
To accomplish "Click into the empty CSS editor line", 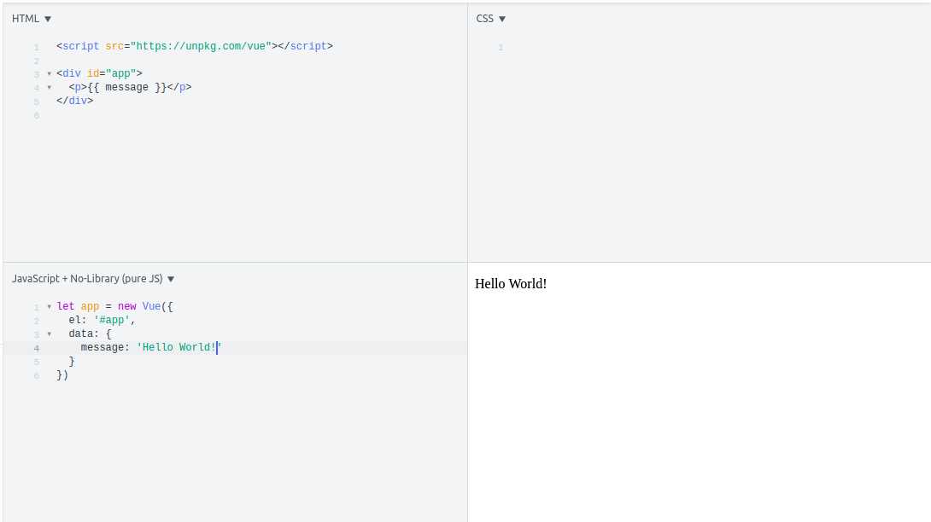I will pos(683,47).
